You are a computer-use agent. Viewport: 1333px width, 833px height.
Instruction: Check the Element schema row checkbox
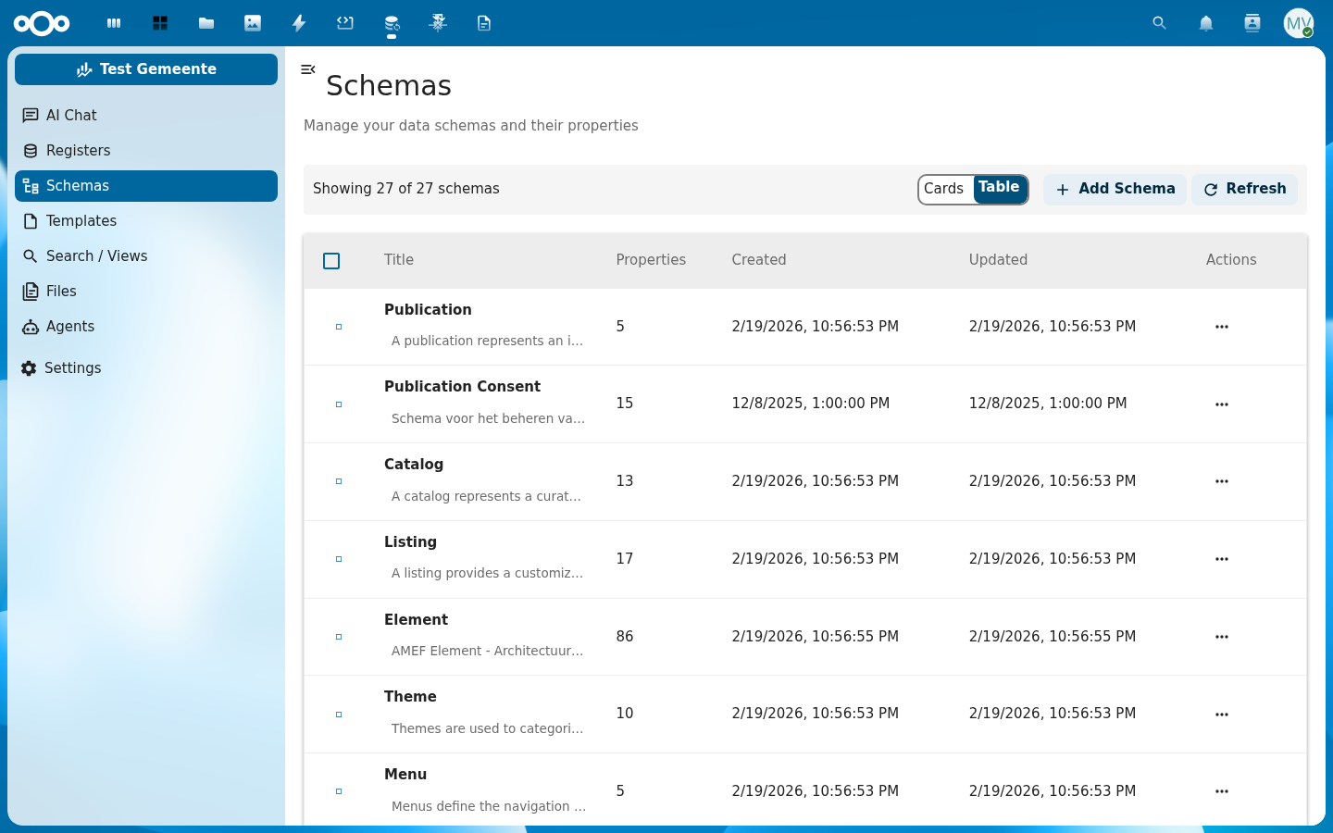click(339, 637)
